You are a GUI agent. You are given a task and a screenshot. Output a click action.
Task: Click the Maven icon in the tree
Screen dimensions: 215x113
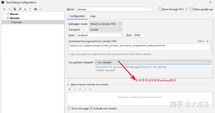(8, 14)
